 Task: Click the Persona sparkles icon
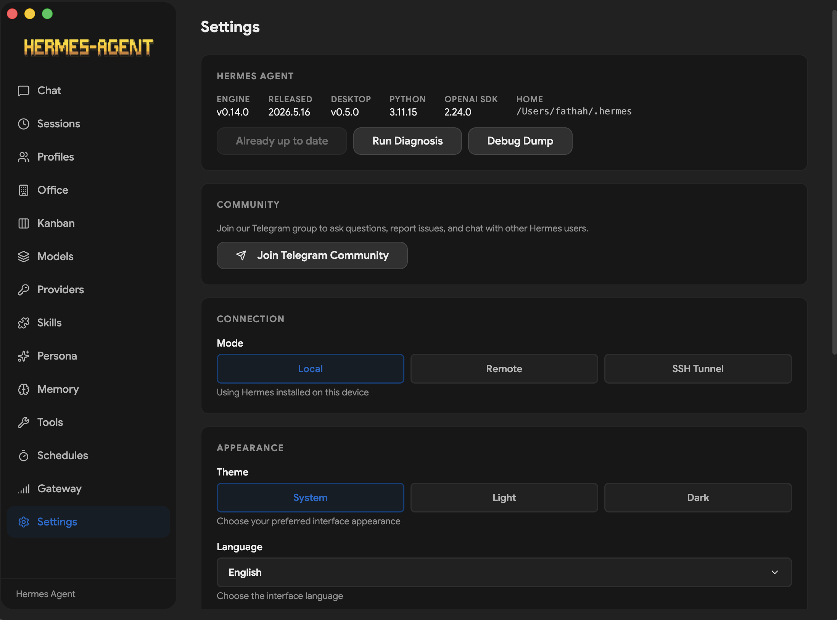tap(24, 356)
